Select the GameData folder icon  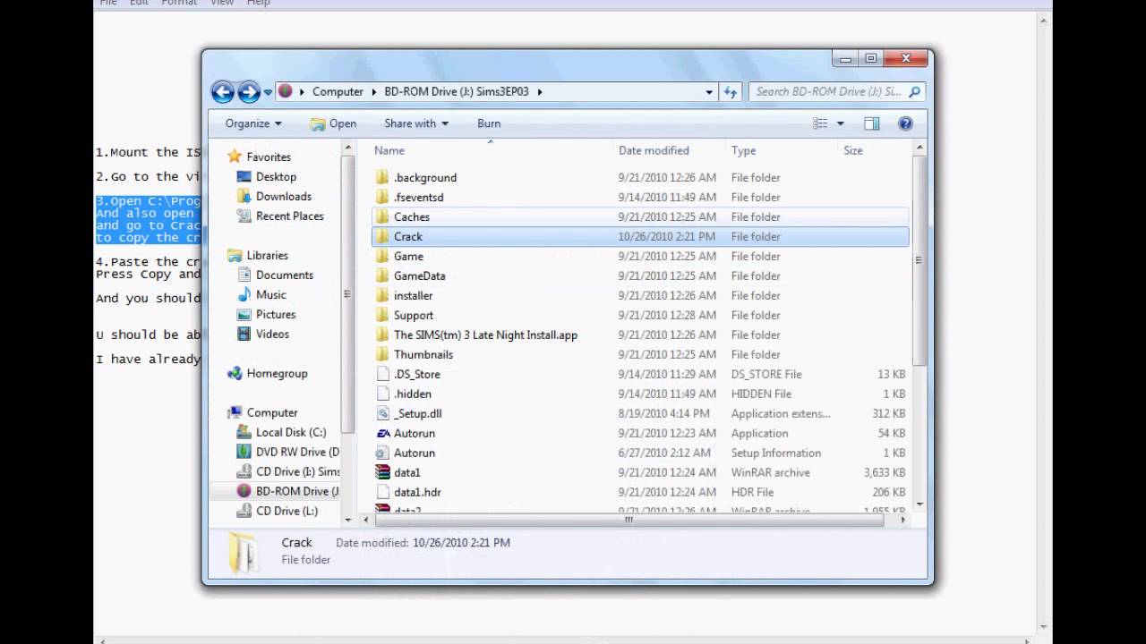tap(382, 275)
